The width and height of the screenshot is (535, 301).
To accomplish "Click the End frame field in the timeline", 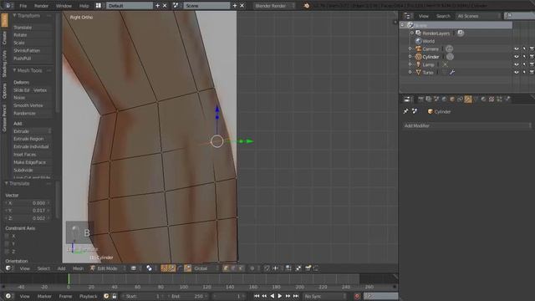I will tap(187, 296).
